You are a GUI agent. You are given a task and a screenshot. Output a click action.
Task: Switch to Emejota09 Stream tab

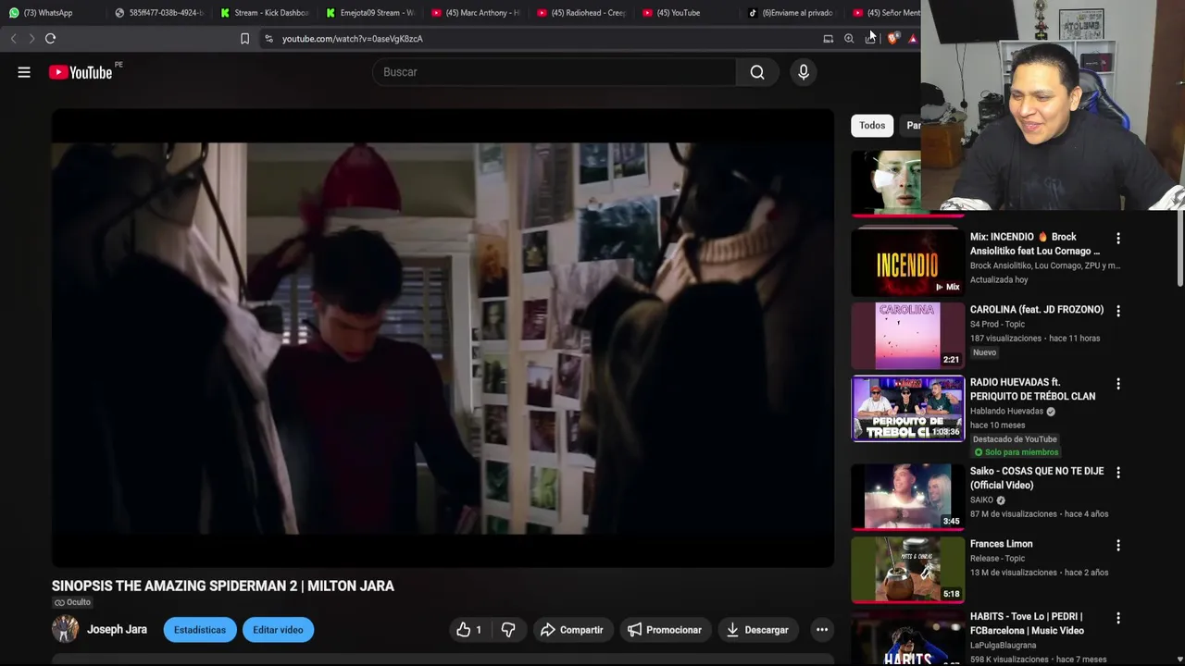tap(370, 13)
